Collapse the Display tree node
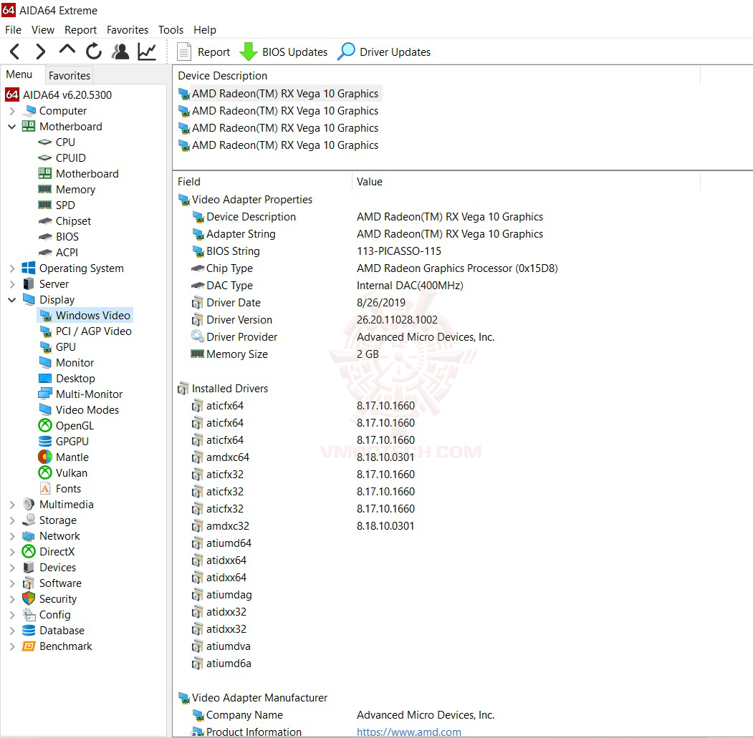The image size is (753, 738). 12,300
